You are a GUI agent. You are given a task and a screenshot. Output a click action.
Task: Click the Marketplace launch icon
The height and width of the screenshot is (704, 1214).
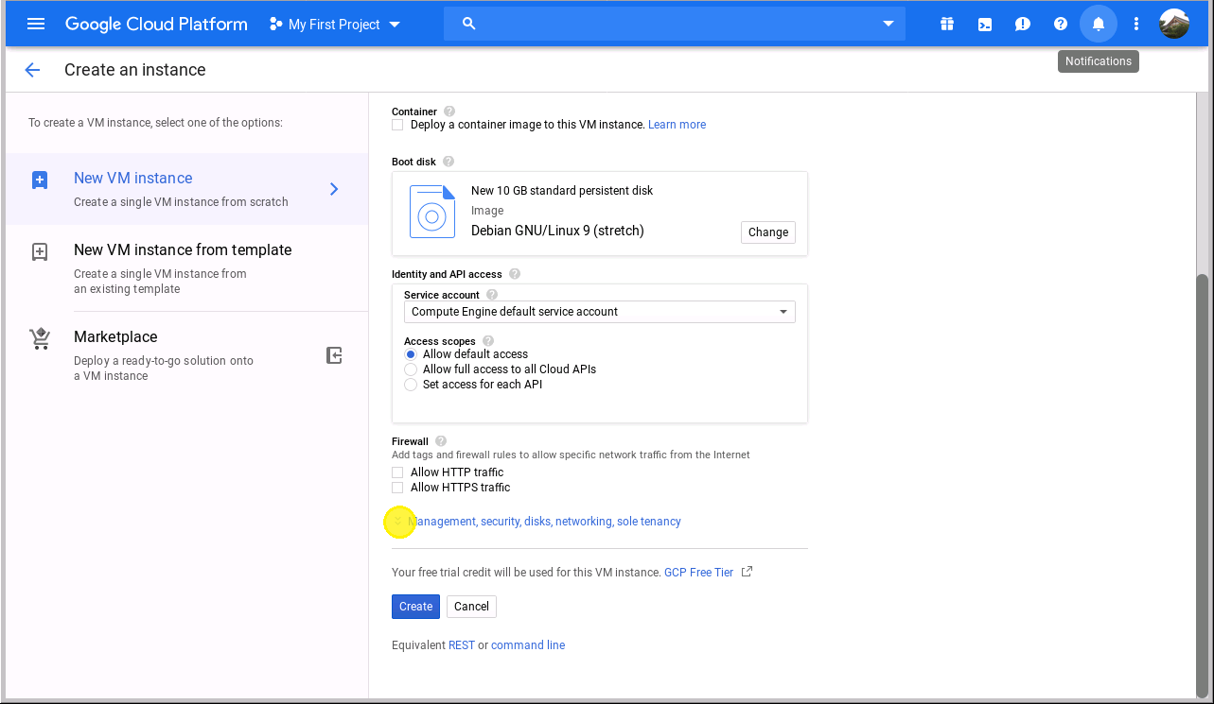334,355
